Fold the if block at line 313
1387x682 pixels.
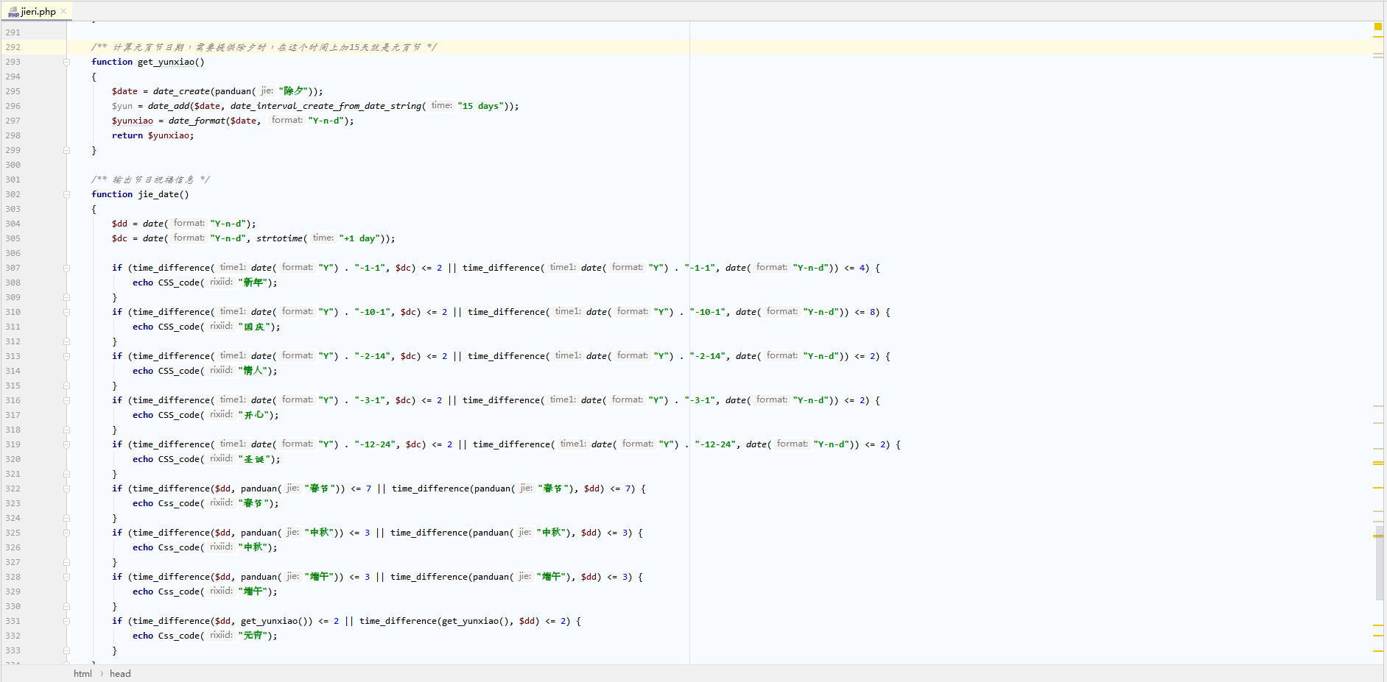click(66, 356)
